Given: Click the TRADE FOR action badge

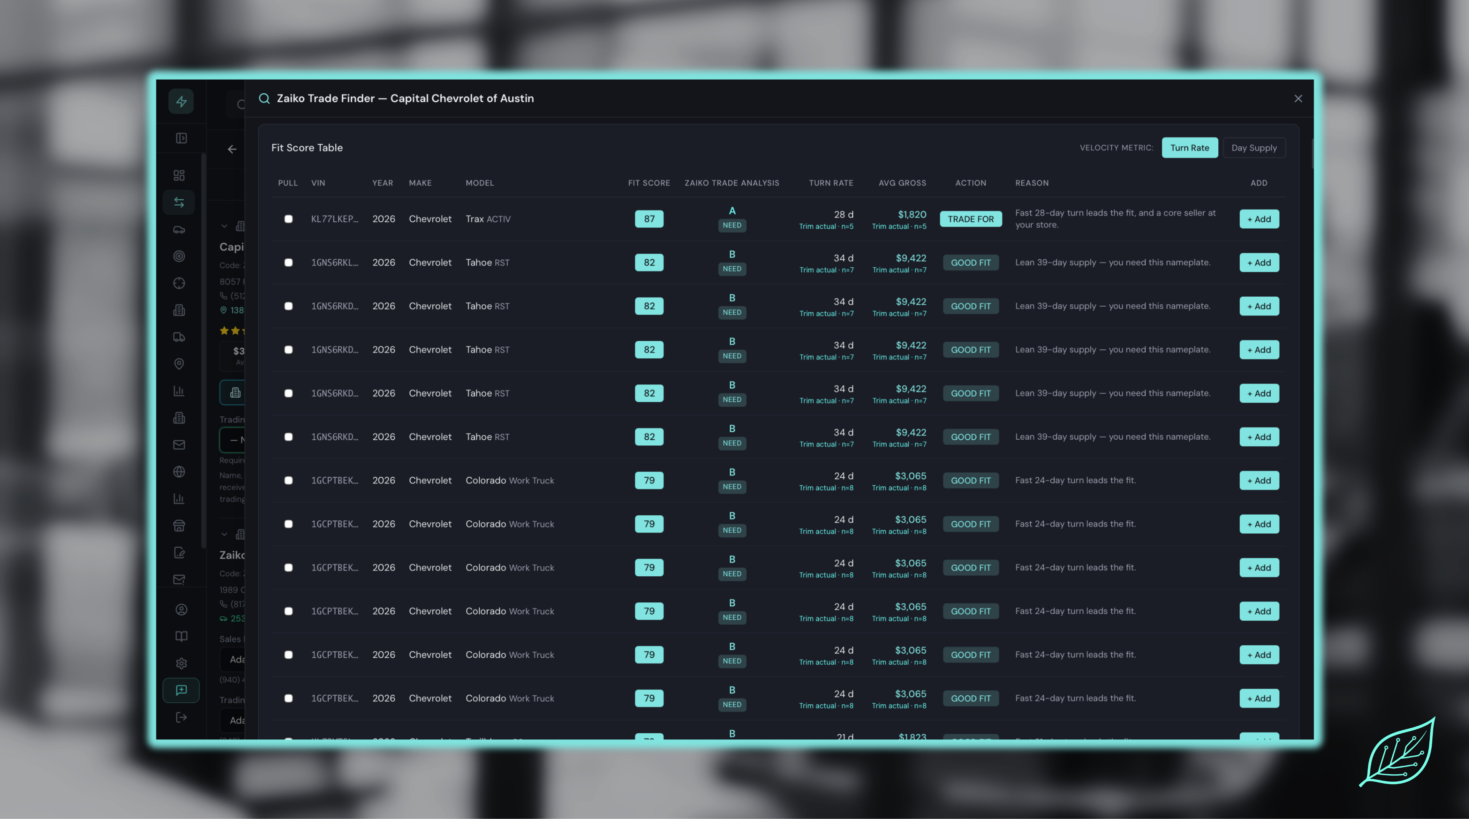Looking at the screenshot, I should pos(971,219).
